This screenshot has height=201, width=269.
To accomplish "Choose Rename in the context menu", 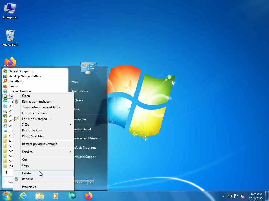I will click(x=44, y=179).
